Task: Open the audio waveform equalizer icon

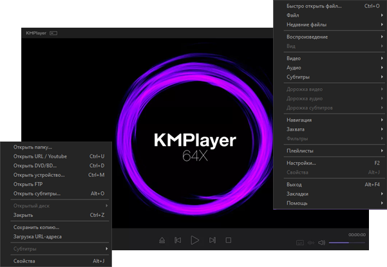Action: click(311, 243)
